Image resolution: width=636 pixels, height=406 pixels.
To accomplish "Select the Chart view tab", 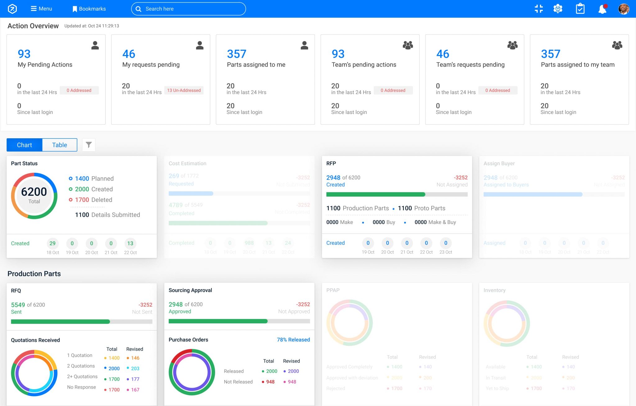I will click(24, 144).
